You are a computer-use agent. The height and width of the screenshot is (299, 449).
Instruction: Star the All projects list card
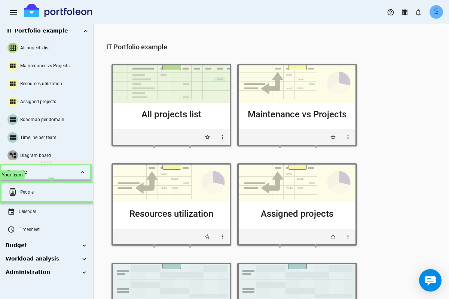point(207,137)
